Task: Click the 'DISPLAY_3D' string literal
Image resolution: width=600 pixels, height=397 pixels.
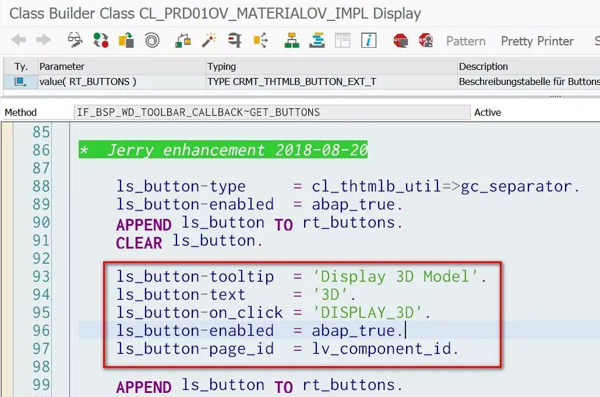Action: tap(368, 313)
